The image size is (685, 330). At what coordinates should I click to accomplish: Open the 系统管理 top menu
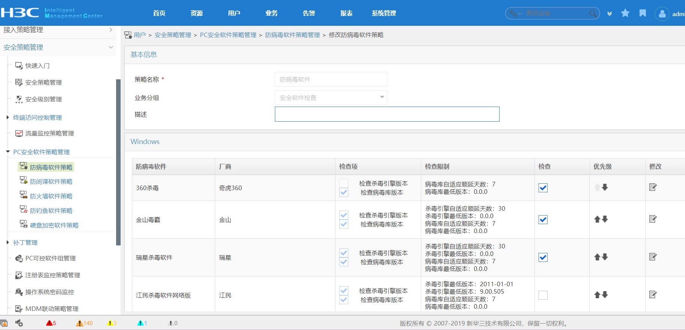coord(384,13)
